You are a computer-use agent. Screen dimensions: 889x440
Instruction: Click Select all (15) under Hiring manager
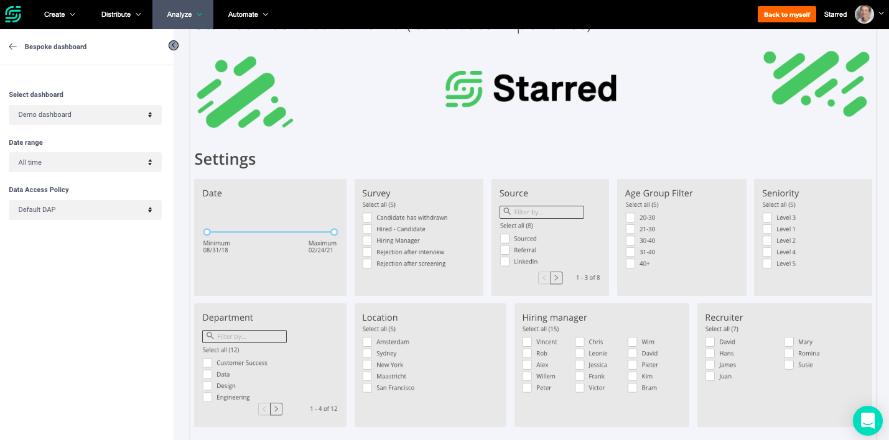pos(541,329)
